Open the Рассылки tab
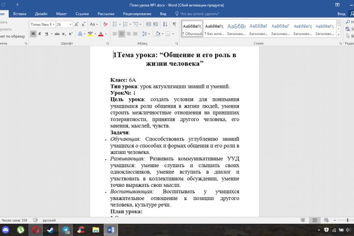The height and width of the screenshot is (236, 354). (106, 14)
